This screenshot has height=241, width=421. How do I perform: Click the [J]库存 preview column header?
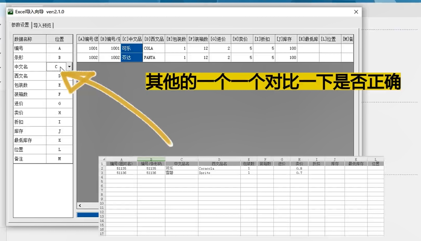click(x=286, y=39)
